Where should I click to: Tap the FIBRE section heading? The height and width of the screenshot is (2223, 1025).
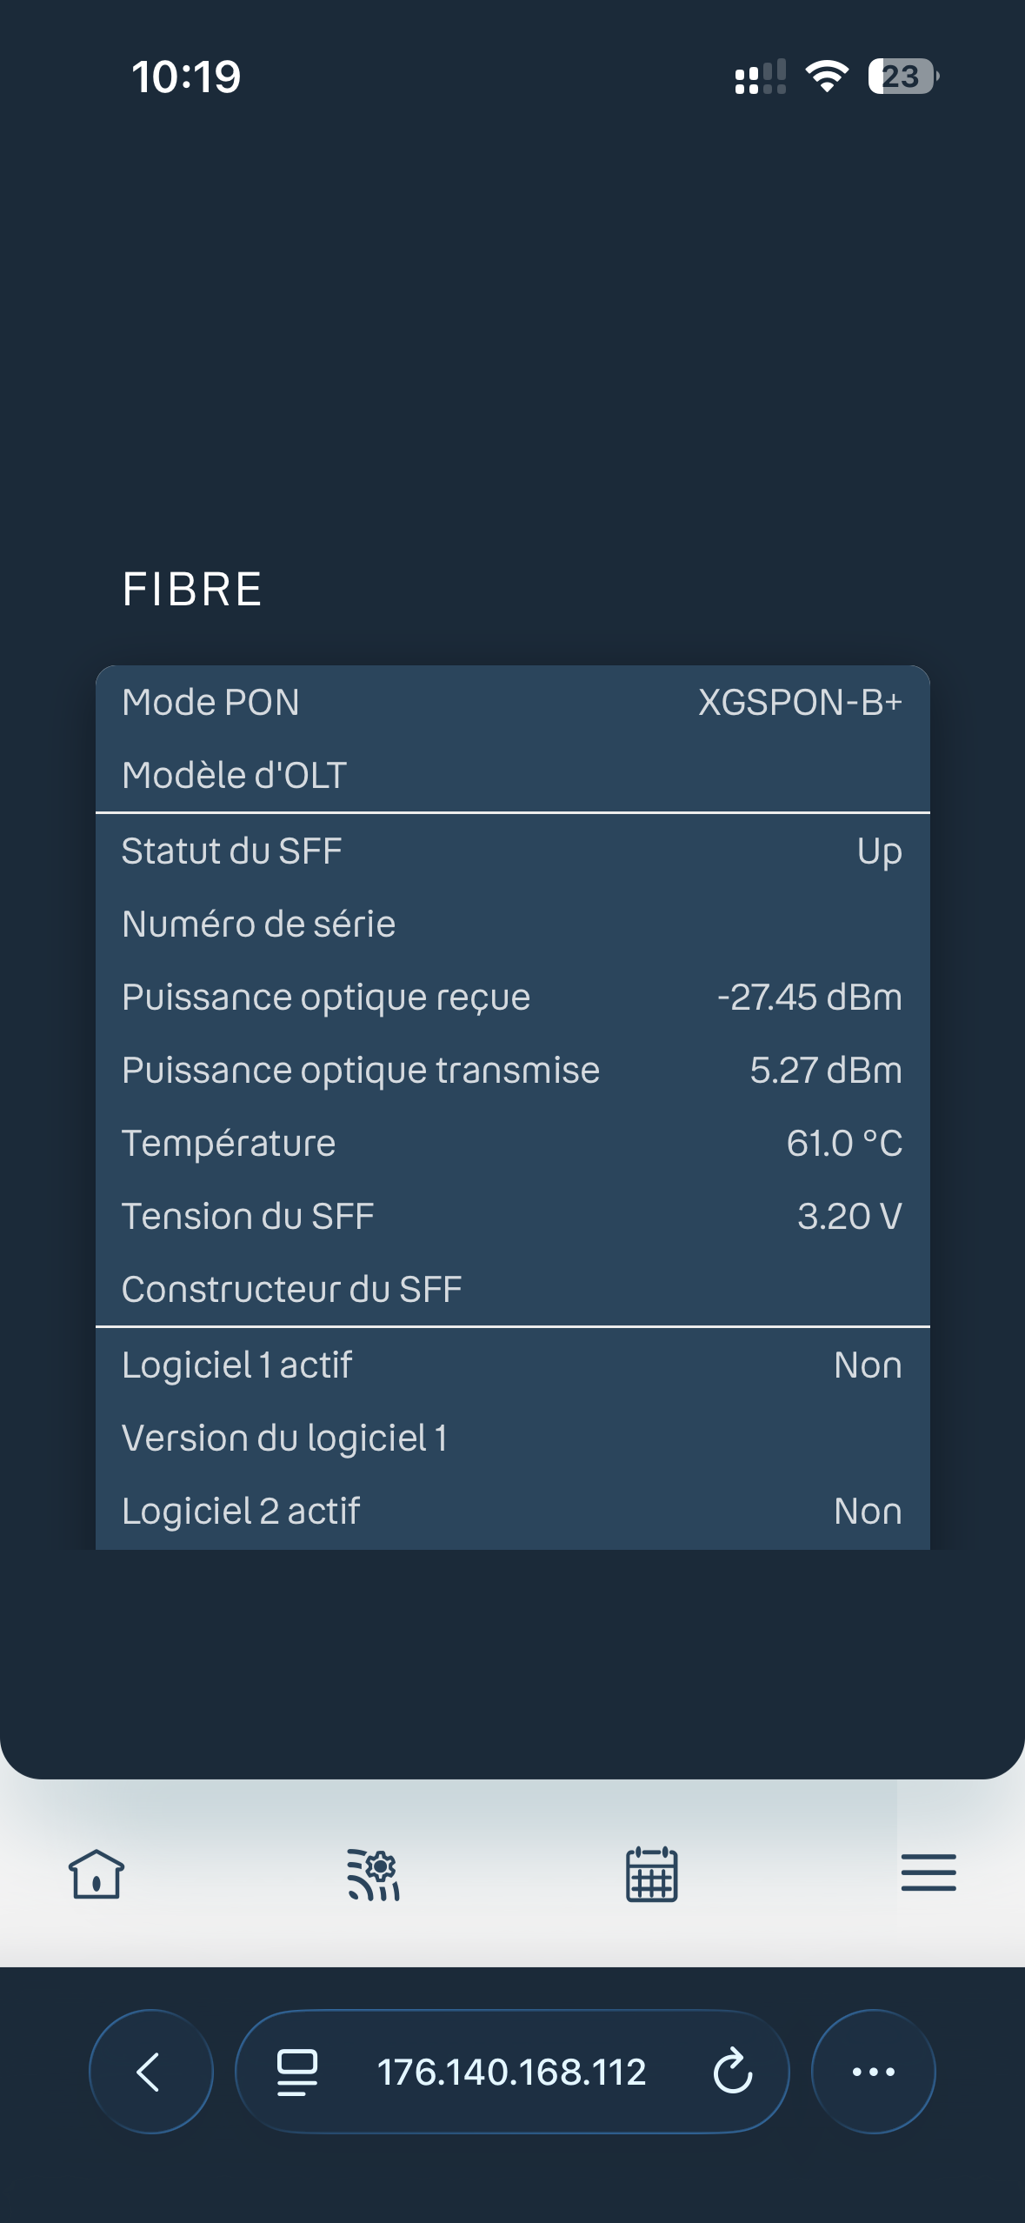[x=192, y=589]
